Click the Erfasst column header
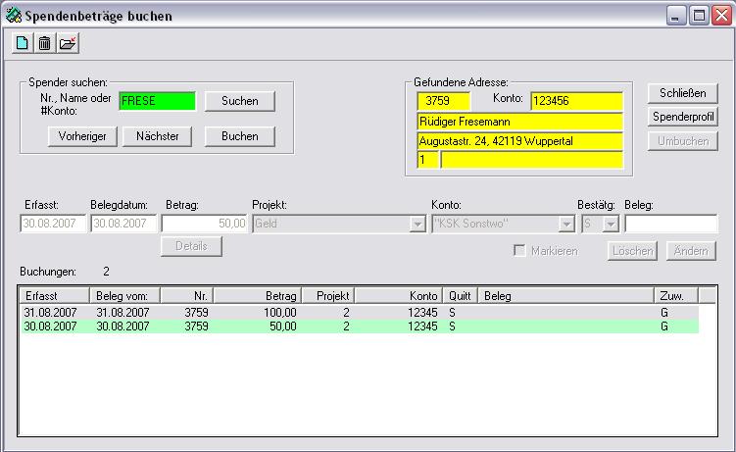Viewport: 736px width, 452px height. [x=54, y=295]
